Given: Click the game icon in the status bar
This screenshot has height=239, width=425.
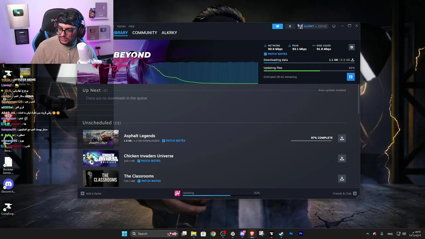Looking at the screenshot, I should tap(177, 193).
